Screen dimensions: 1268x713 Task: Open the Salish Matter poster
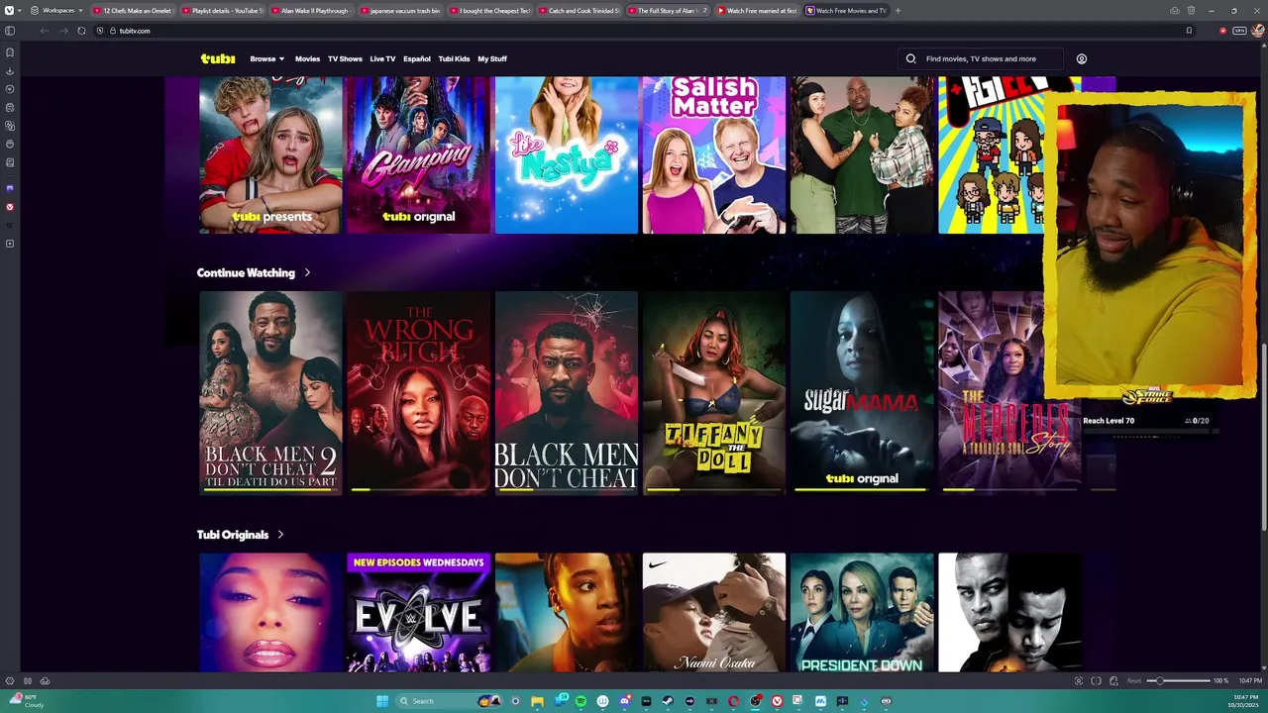click(714, 155)
